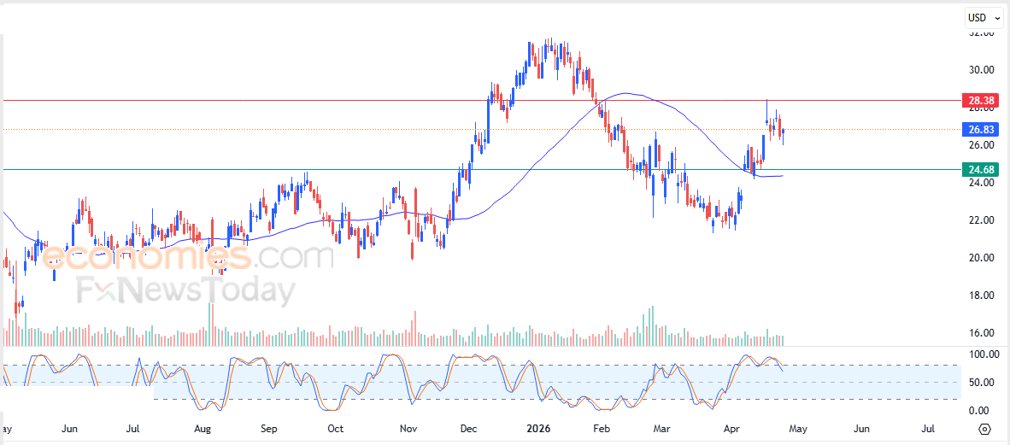Open the USD currency dropdown
This screenshot has height=445, width=1010.
(x=983, y=20)
